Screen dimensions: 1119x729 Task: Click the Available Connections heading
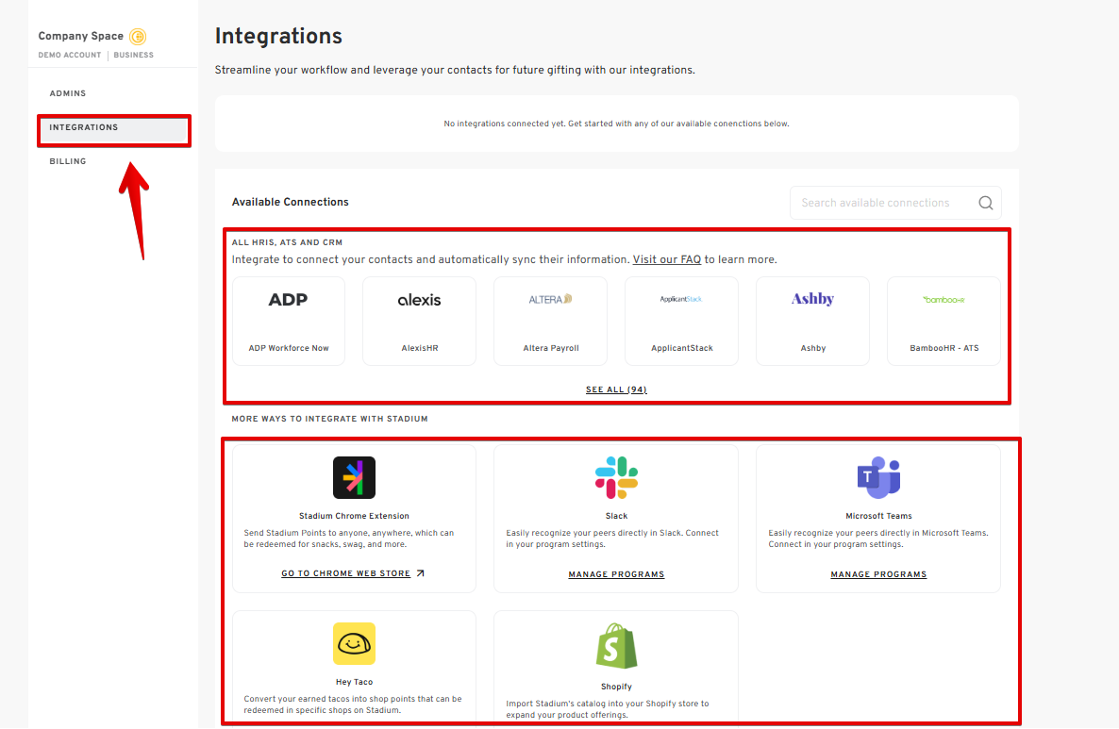tap(290, 203)
